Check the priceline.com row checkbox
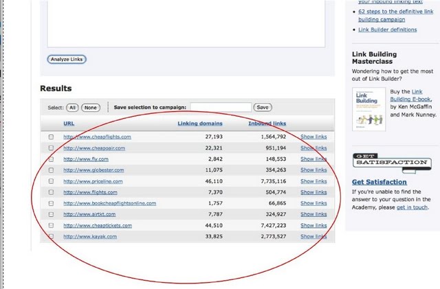 51,181
